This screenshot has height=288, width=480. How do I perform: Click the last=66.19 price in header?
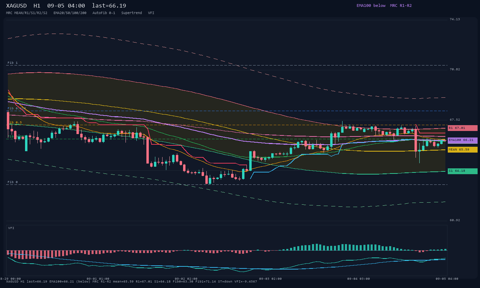[109, 6]
